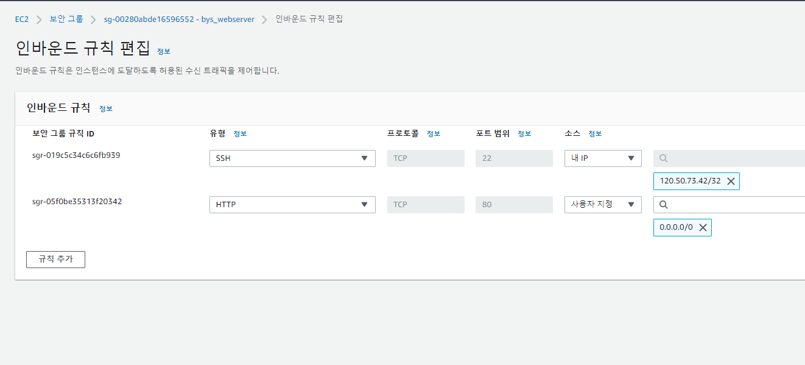
Task: Open sg-00280abde16596552 - bys_webserver breadcrumb
Action: pyautogui.click(x=179, y=19)
